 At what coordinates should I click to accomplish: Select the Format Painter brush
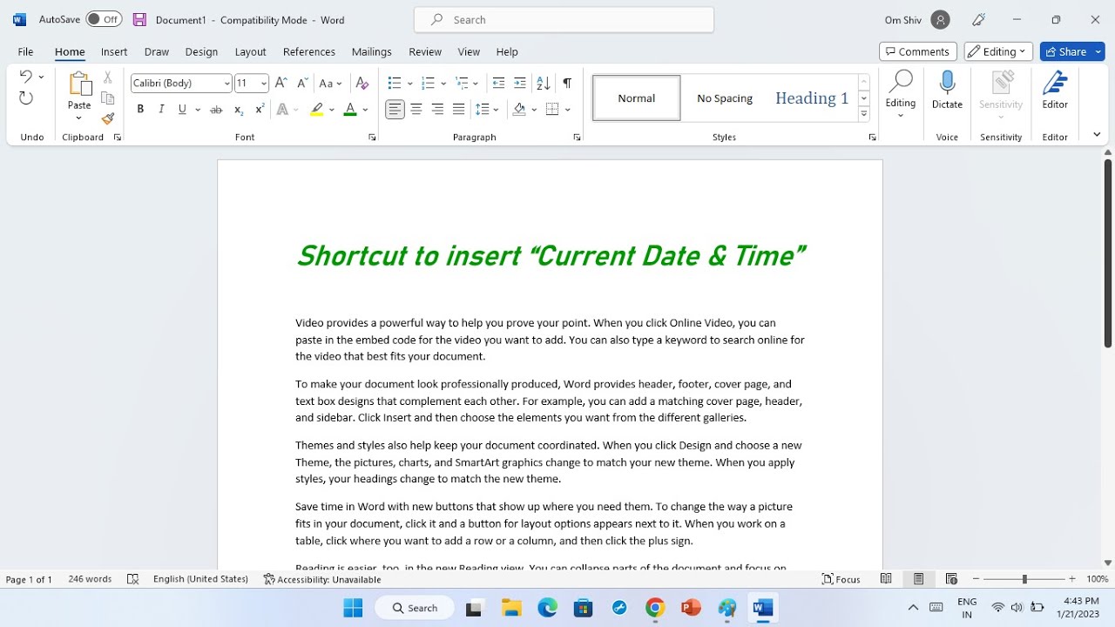tap(108, 119)
